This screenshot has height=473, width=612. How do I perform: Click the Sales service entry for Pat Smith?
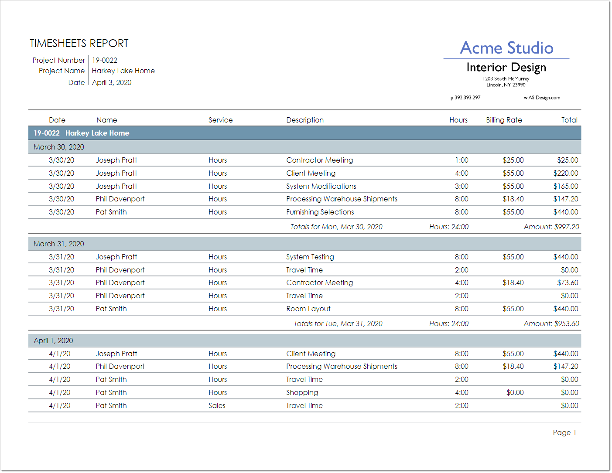(217, 405)
